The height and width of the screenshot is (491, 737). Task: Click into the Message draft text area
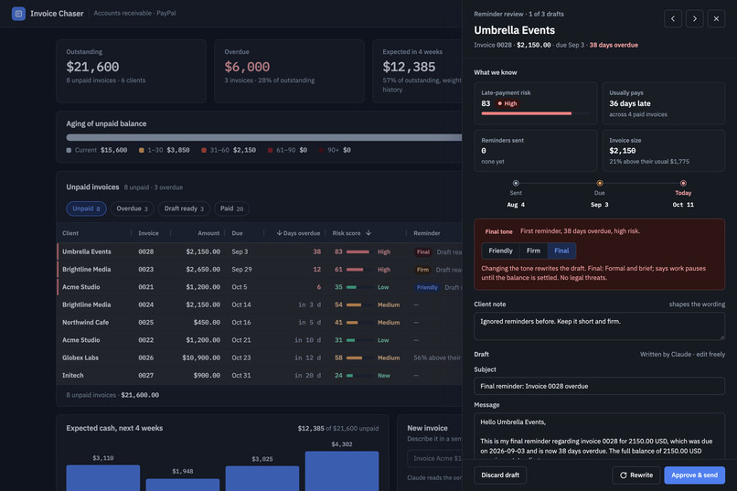(599, 436)
